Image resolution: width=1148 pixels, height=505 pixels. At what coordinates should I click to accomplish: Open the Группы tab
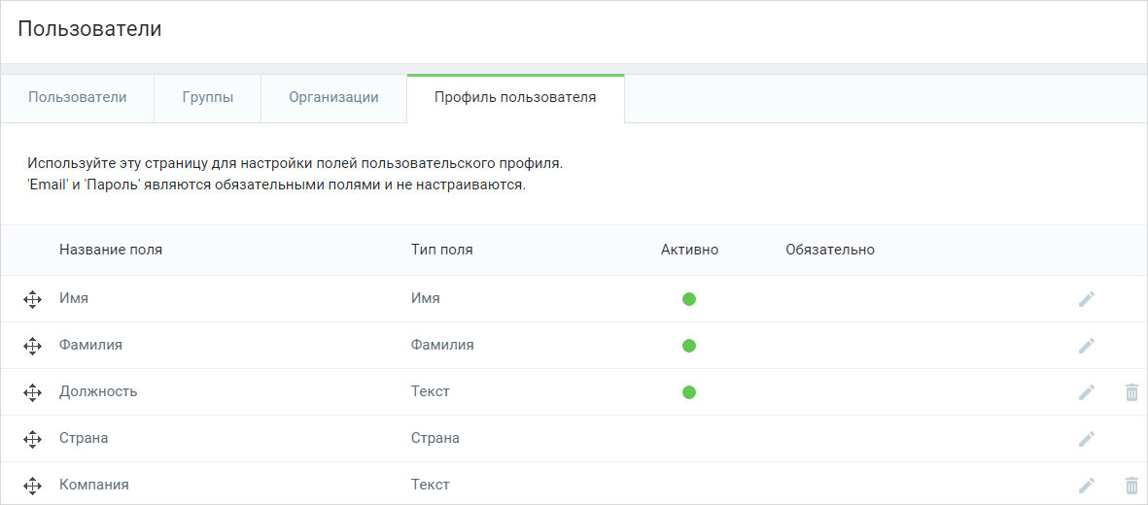(x=208, y=97)
